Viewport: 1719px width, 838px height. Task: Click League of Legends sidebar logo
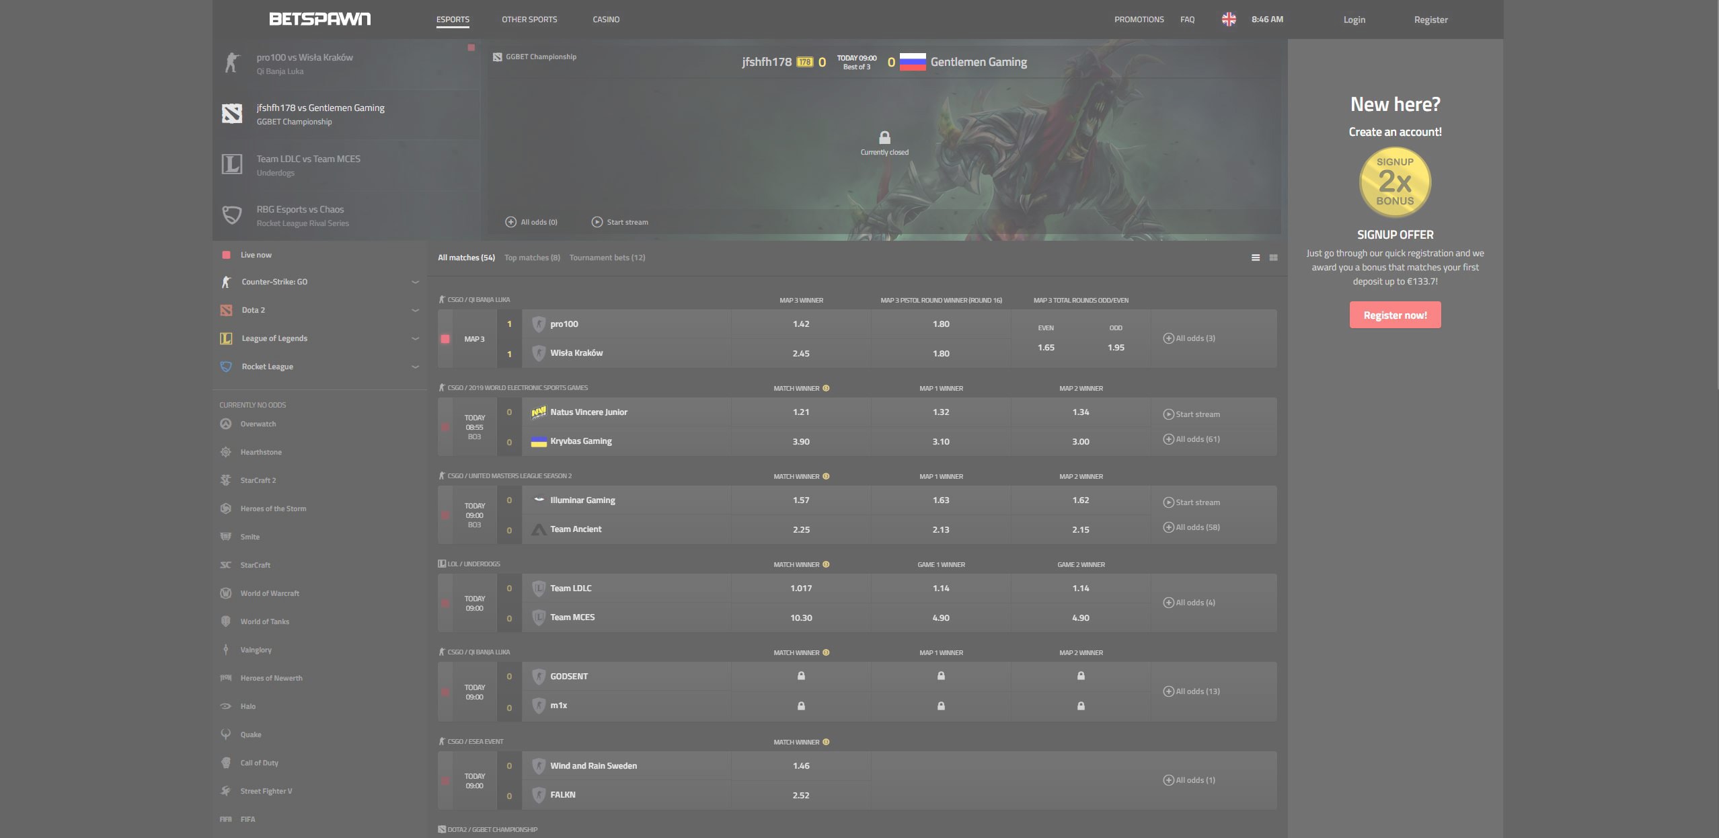pyautogui.click(x=226, y=338)
